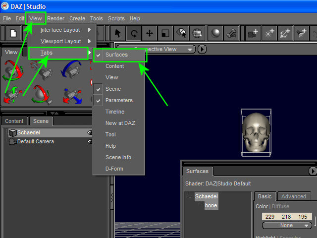Image resolution: width=317 pixels, height=238 pixels.
Task: Open the Surfaces pane options arrow
Action: tap(313, 171)
